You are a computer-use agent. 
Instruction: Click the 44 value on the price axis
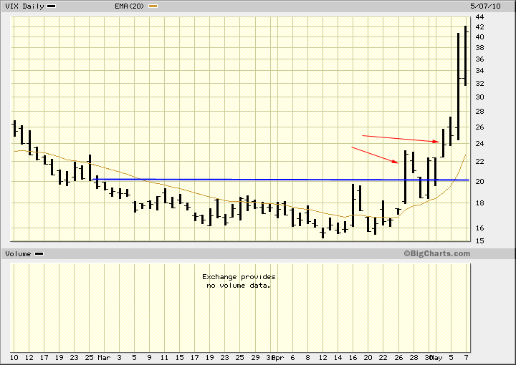[478, 16]
